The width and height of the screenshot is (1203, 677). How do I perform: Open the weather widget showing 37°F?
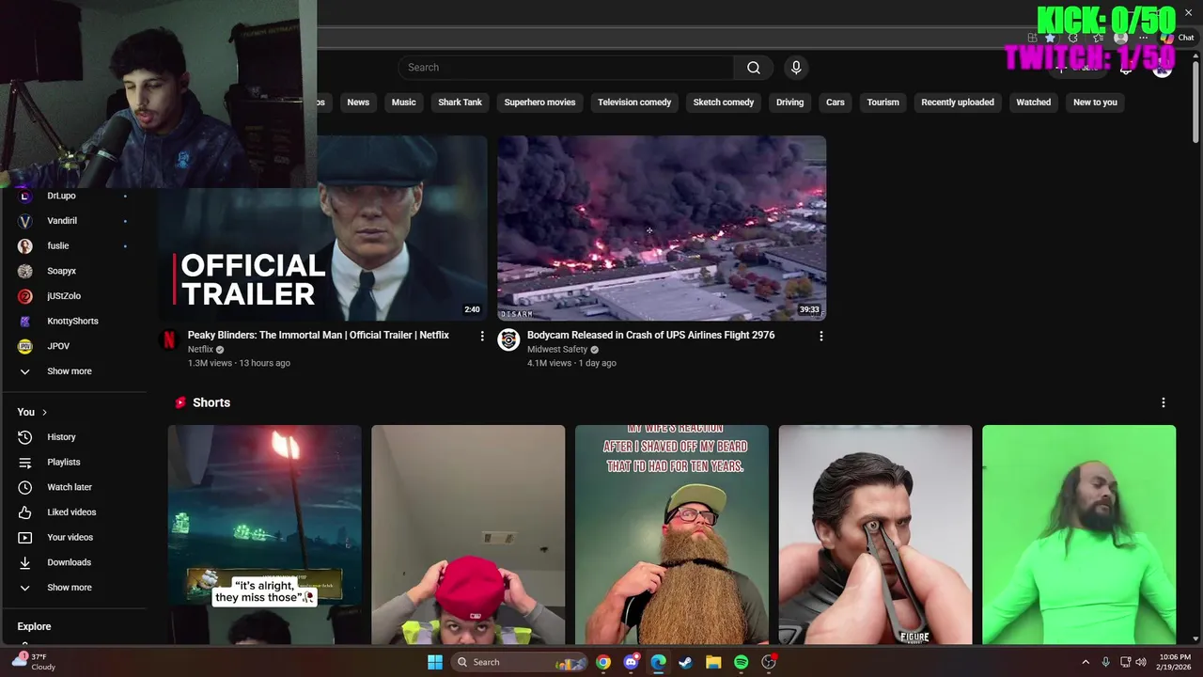[x=35, y=662]
